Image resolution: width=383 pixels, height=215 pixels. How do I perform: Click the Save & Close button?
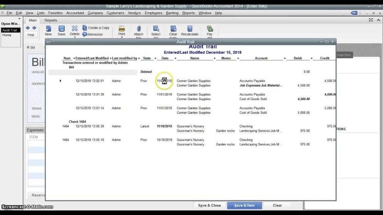(209, 206)
